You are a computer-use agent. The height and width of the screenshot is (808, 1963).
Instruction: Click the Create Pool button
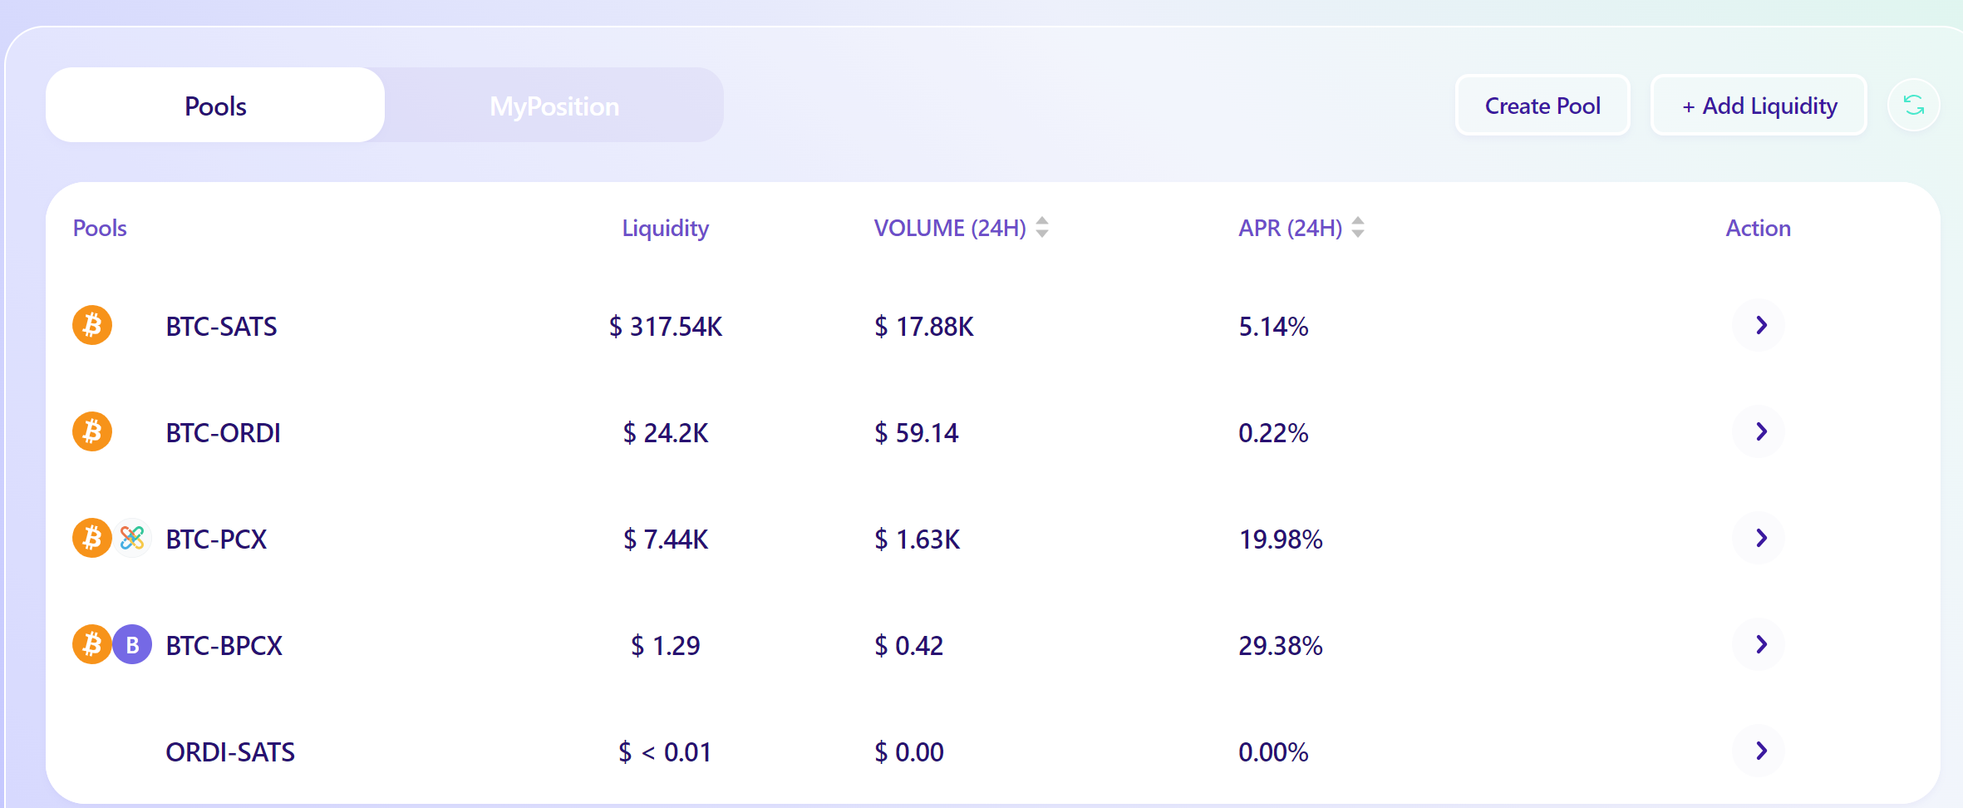(x=1542, y=105)
